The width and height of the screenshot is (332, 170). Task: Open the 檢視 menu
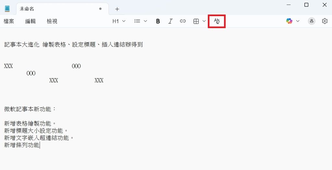[x=52, y=21]
